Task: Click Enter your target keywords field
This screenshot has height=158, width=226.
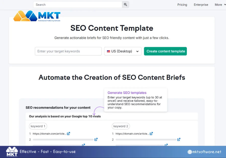Action: coord(68,51)
